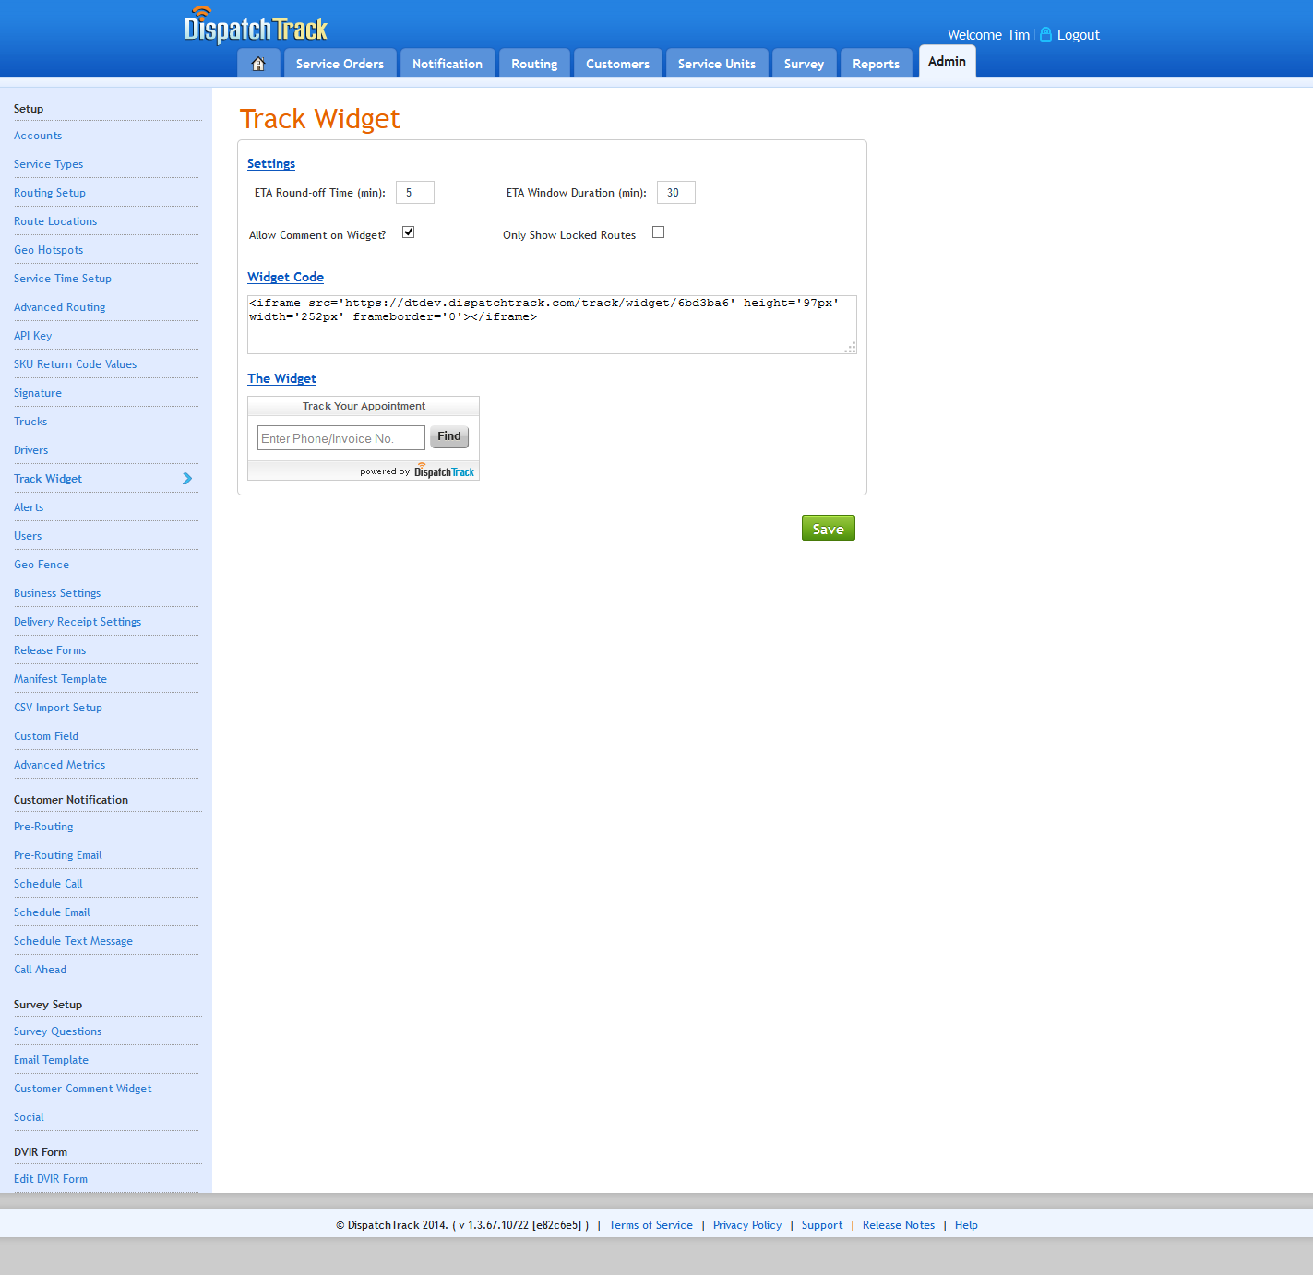Open the Service Orders tab

click(340, 64)
